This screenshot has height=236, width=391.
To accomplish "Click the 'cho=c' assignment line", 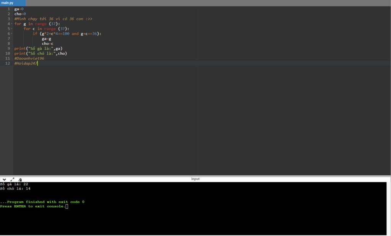I will click(x=47, y=44).
